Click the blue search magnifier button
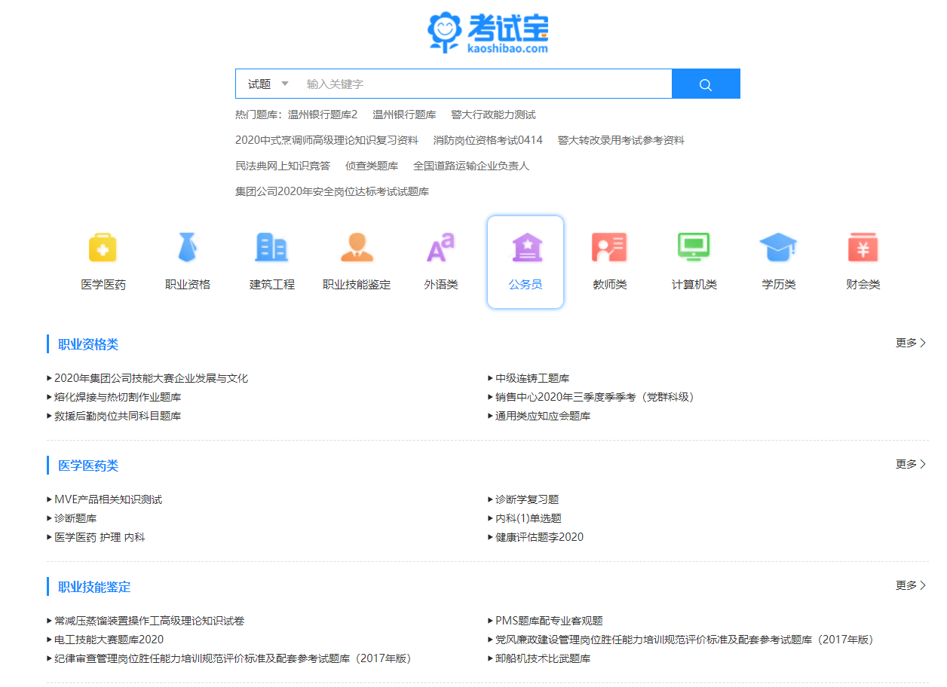 [x=705, y=83]
